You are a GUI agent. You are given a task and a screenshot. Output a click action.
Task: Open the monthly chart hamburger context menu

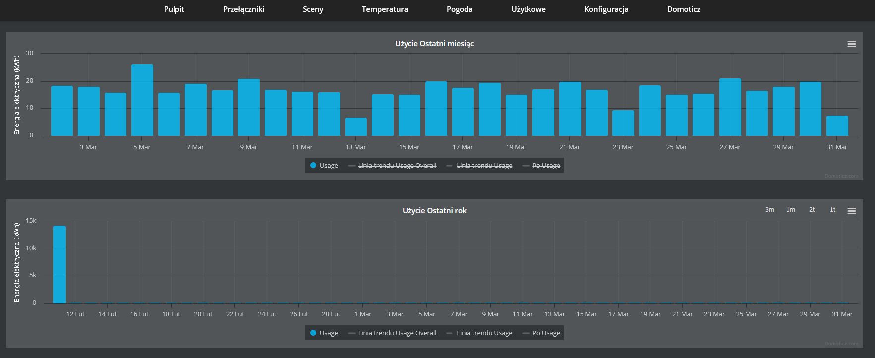[x=852, y=44]
